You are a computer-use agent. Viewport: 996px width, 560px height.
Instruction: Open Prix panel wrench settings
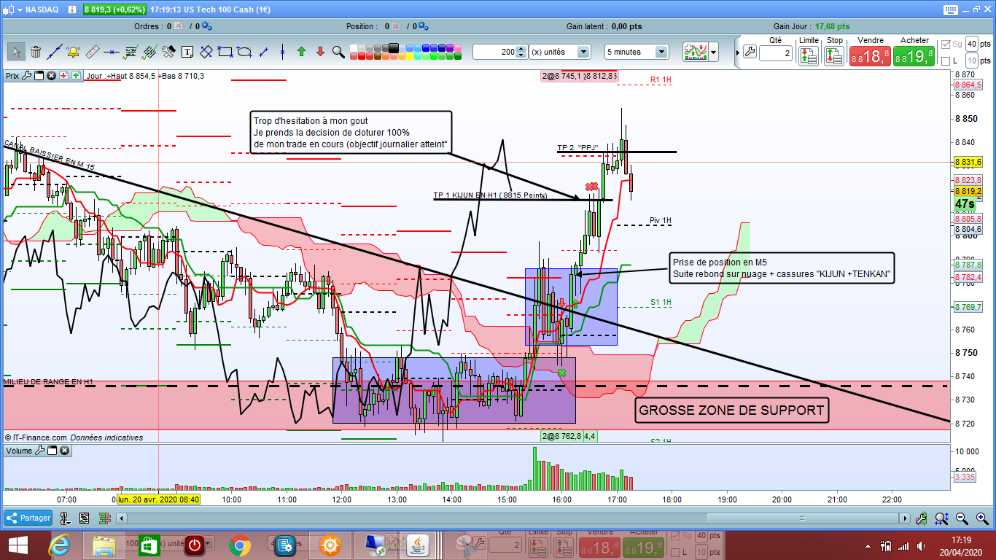(28, 75)
